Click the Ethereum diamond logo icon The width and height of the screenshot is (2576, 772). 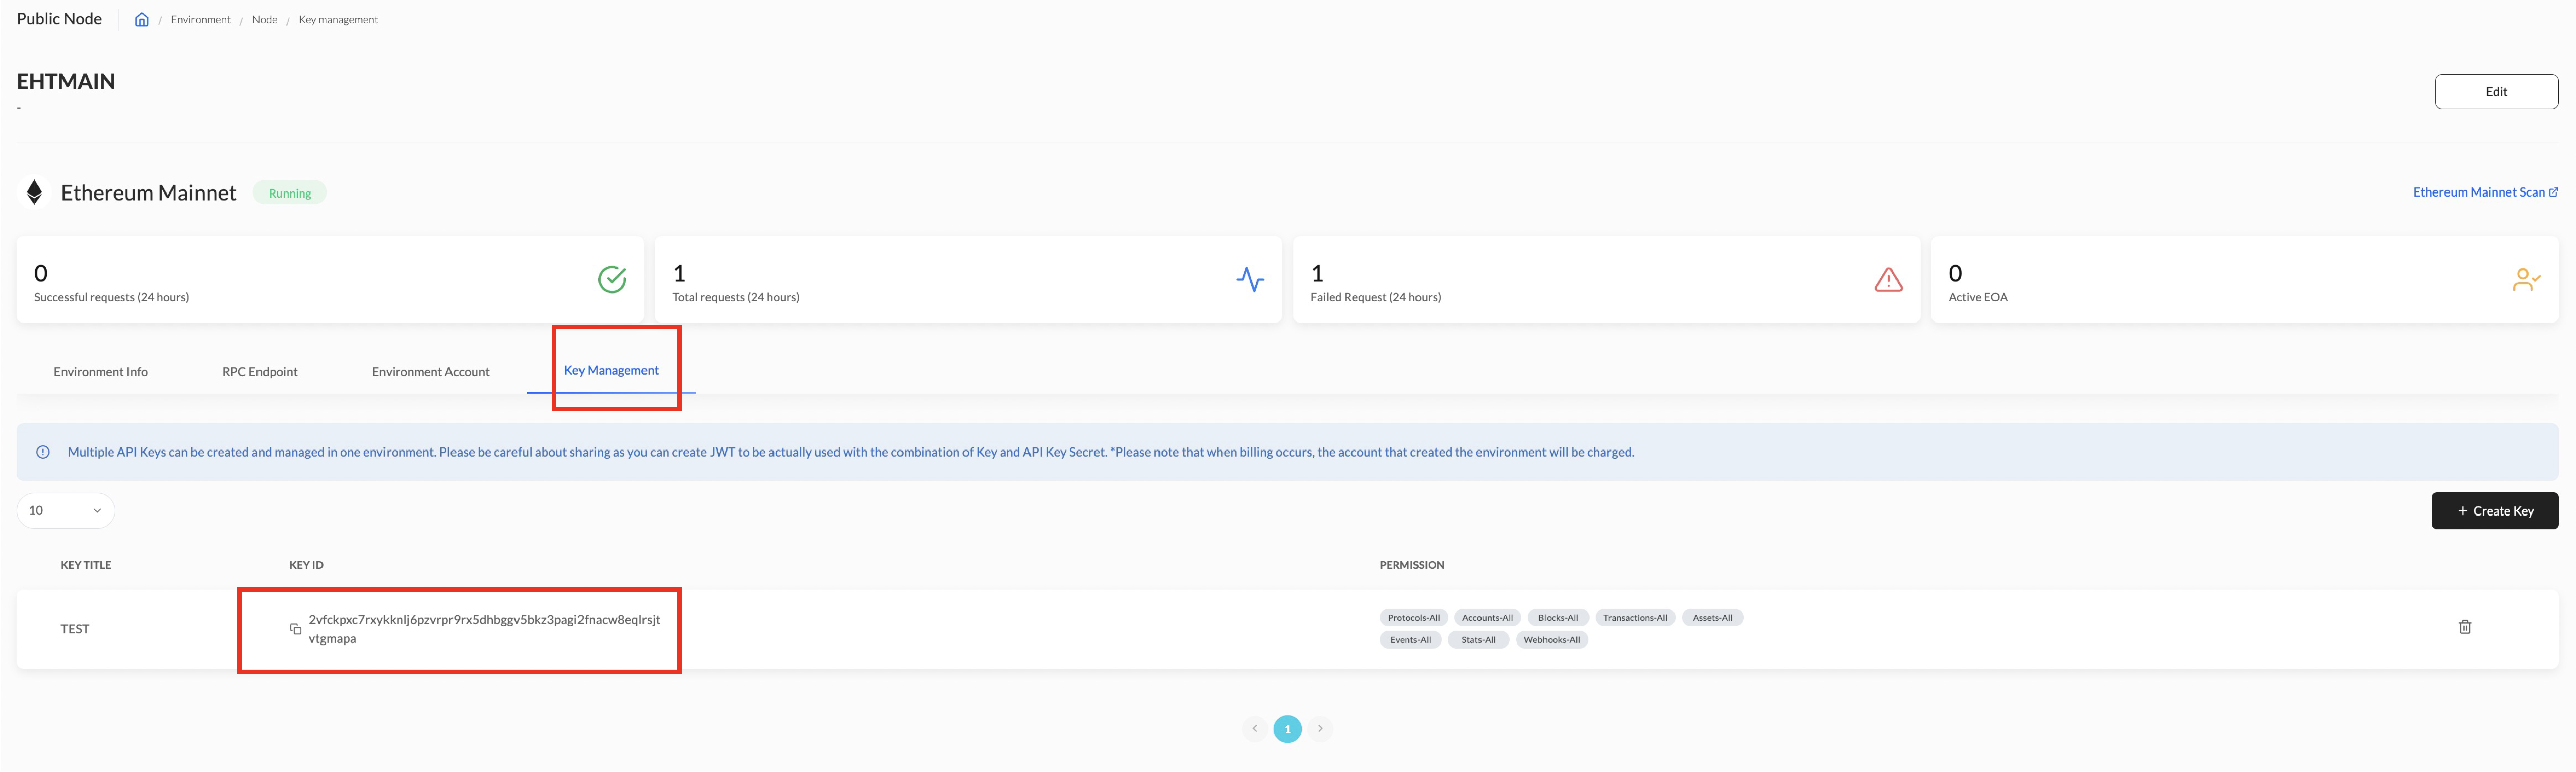click(x=35, y=193)
